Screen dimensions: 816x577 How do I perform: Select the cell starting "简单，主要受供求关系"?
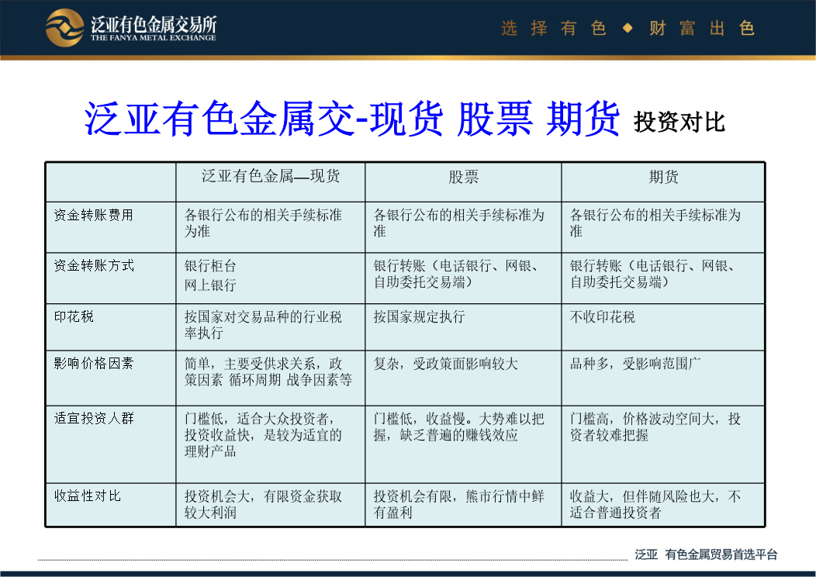coord(271,378)
